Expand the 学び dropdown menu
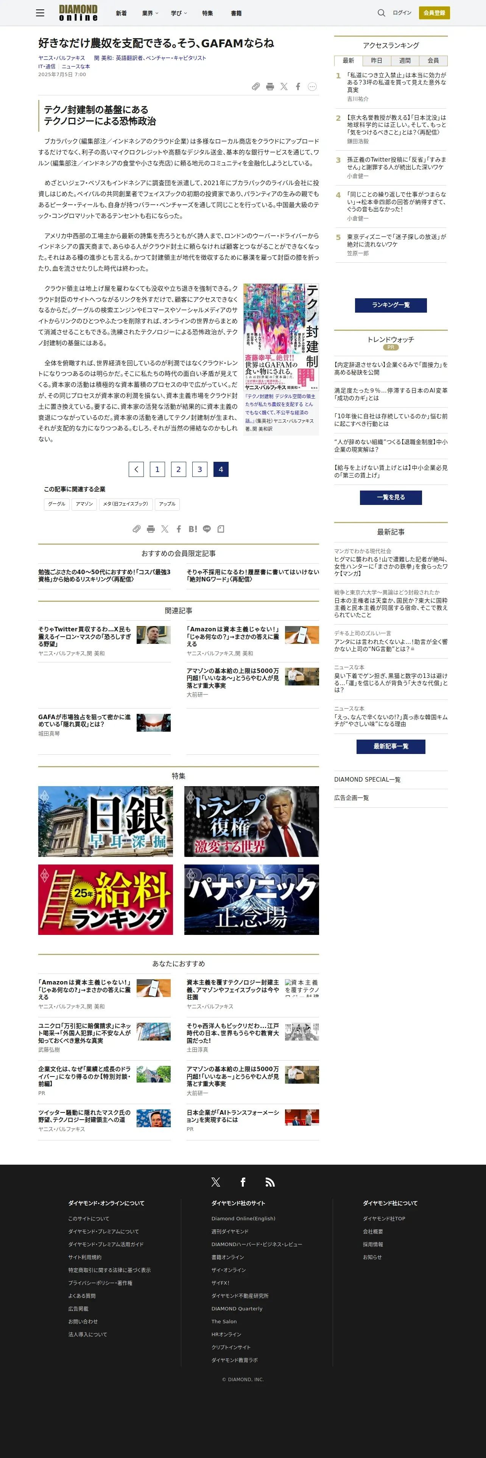The height and width of the screenshot is (1458, 486). 179,13
